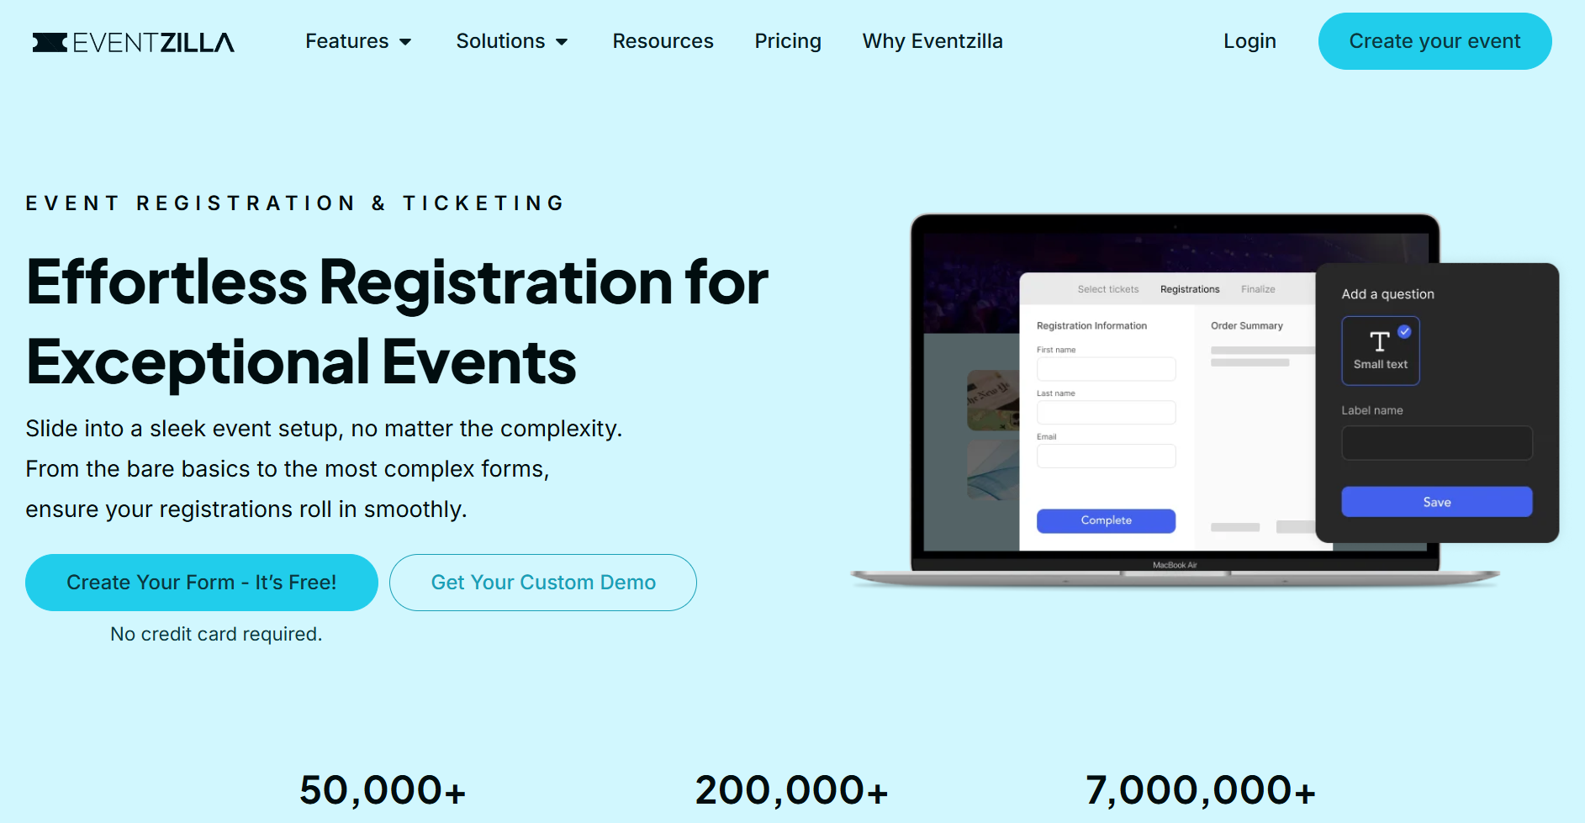Click Create Your Form - It's Free!

[202, 582]
